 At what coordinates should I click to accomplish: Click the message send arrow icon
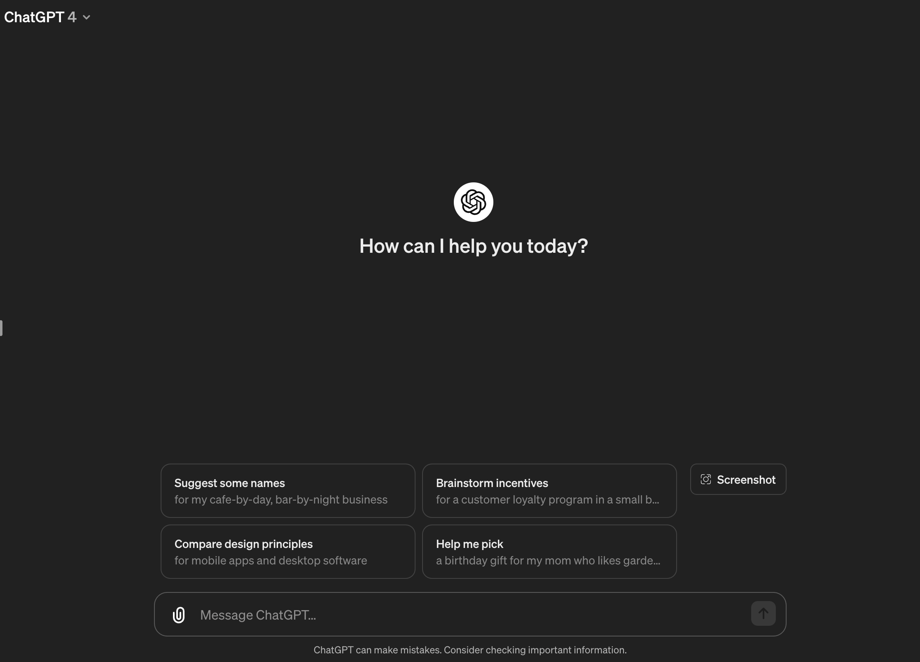(764, 613)
